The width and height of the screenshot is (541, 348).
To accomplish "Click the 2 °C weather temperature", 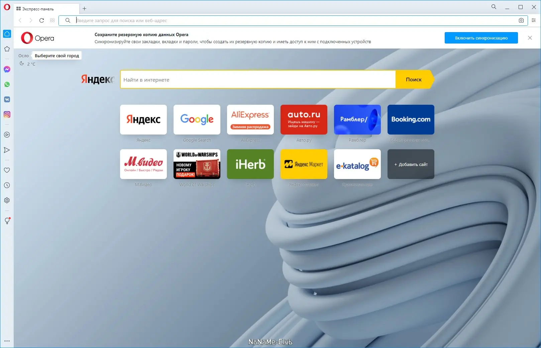I will click(31, 64).
